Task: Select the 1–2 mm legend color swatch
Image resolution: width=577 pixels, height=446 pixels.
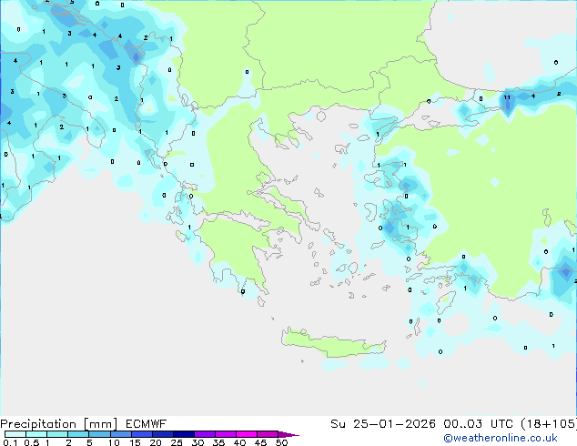Action: pos(57,434)
